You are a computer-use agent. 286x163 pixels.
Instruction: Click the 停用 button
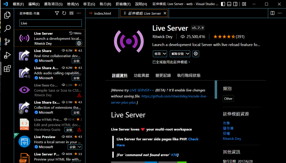[x=158, y=54]
